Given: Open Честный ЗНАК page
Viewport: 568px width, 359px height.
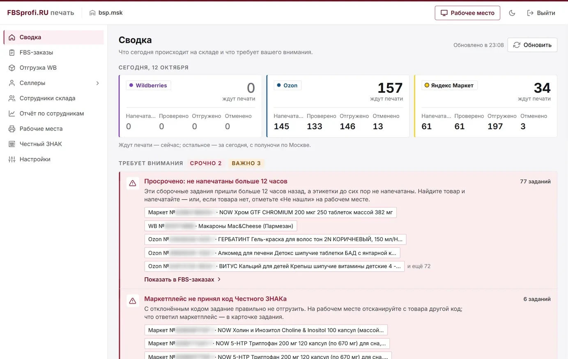Looking at the screenshot, I should [x=54, y=144].
